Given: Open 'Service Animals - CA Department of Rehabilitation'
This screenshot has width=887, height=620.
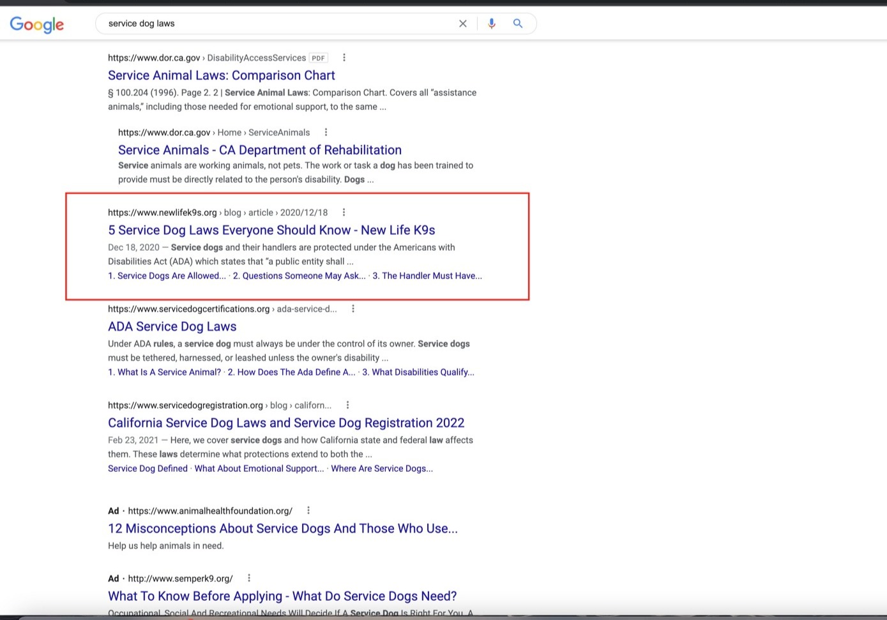Looking at the screenshot, I should 259,150.
